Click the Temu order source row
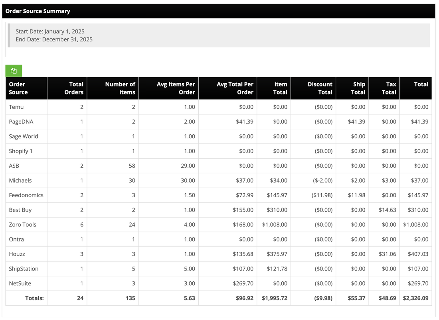439x320 pixels. pos(219,107)
